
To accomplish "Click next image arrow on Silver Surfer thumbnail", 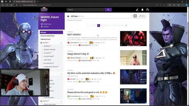I will tap(139, 78).
